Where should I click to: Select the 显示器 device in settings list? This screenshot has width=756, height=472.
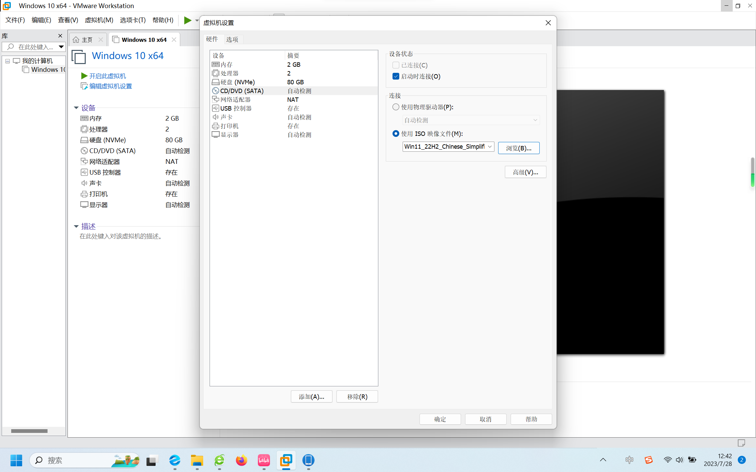[230, 135]
